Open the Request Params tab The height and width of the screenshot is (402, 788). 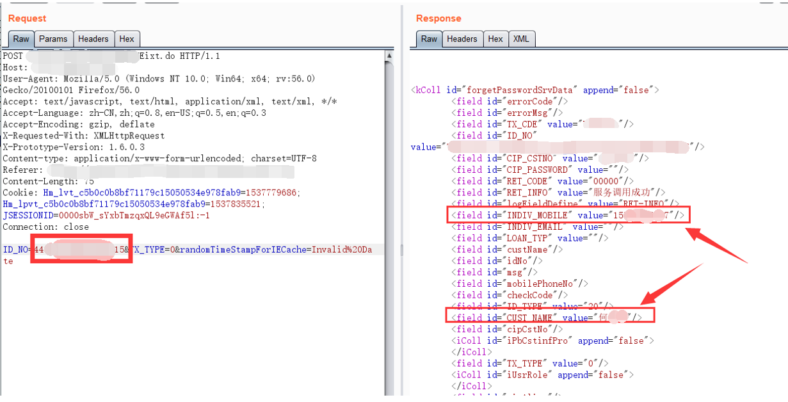pos(53,39)
